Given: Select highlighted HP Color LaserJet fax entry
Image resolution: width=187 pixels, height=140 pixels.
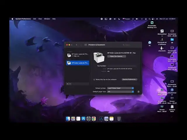Looking at the screenshot, I should [x=78, y=63].
